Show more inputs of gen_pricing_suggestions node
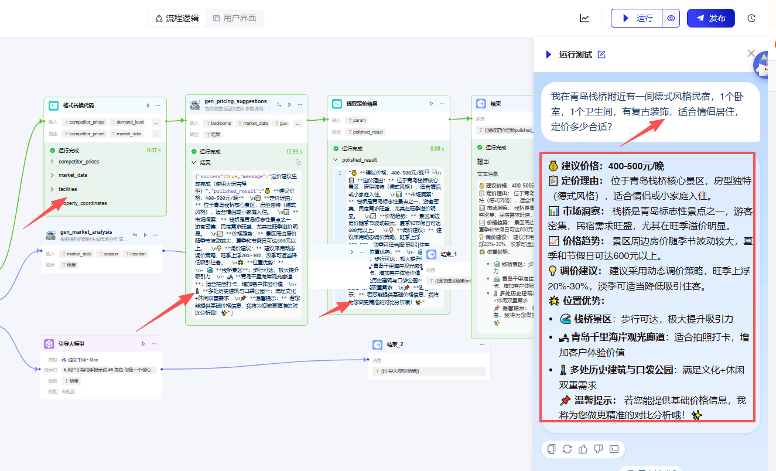This screenshot has height=471, width=776. tap(298, 123)
